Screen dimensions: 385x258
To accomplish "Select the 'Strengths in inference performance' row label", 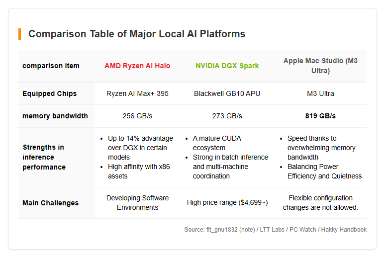I will 44,157.
